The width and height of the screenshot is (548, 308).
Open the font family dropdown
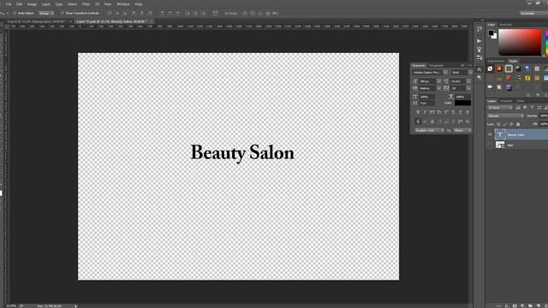445,72
